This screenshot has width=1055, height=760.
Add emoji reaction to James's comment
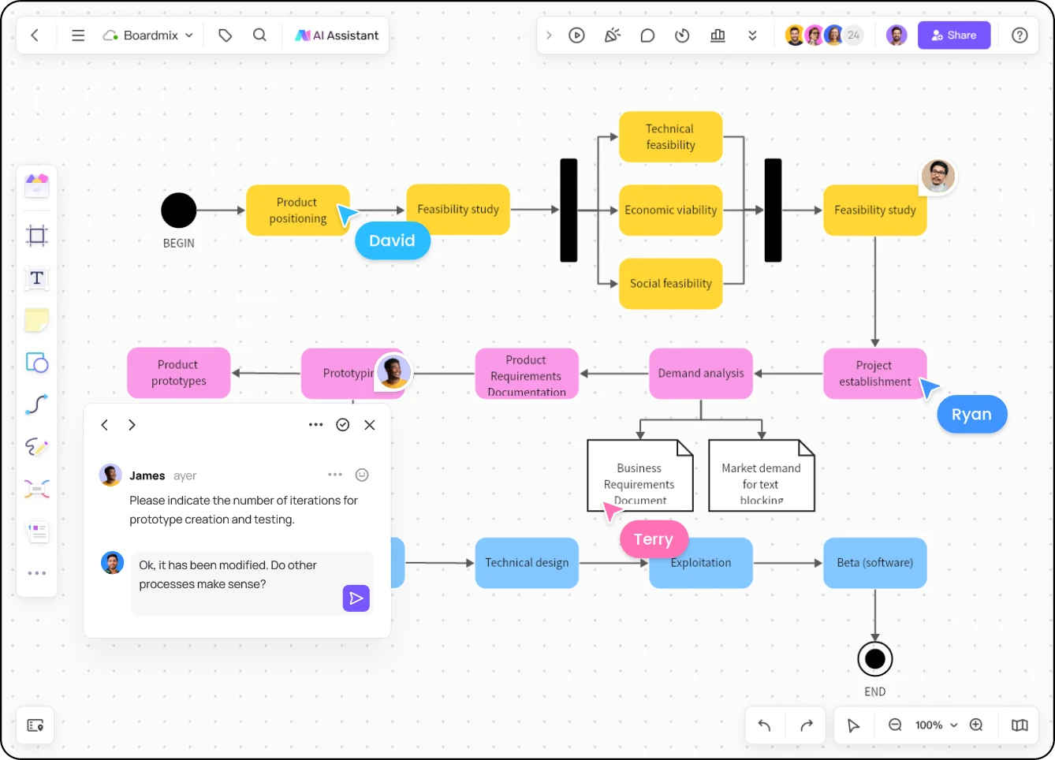362,475
